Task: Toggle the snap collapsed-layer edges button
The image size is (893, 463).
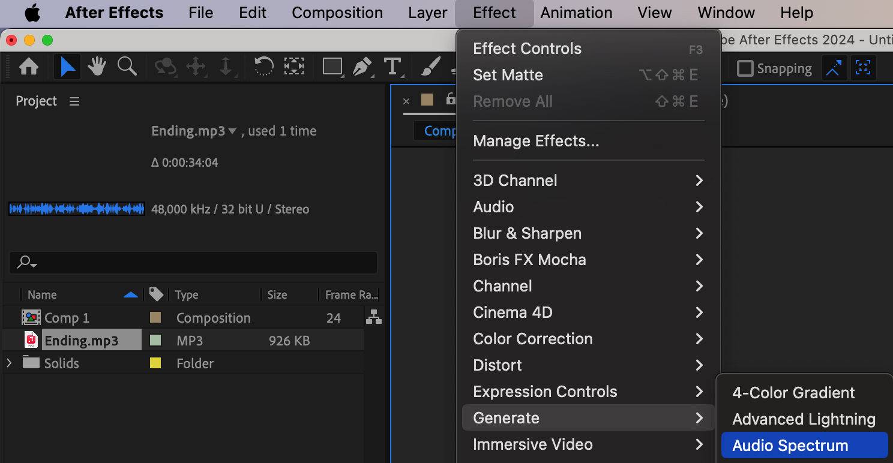Action: click(x=833, y=68)
